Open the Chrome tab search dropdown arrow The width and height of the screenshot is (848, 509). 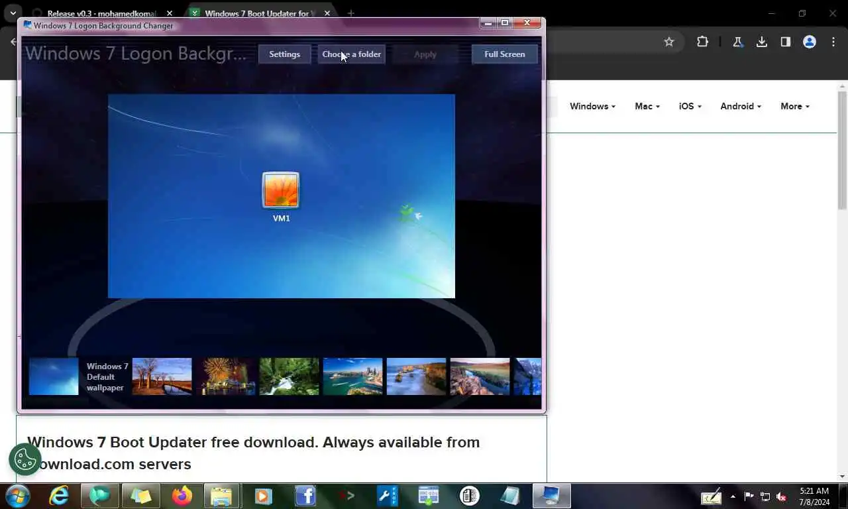pos(13,13)
